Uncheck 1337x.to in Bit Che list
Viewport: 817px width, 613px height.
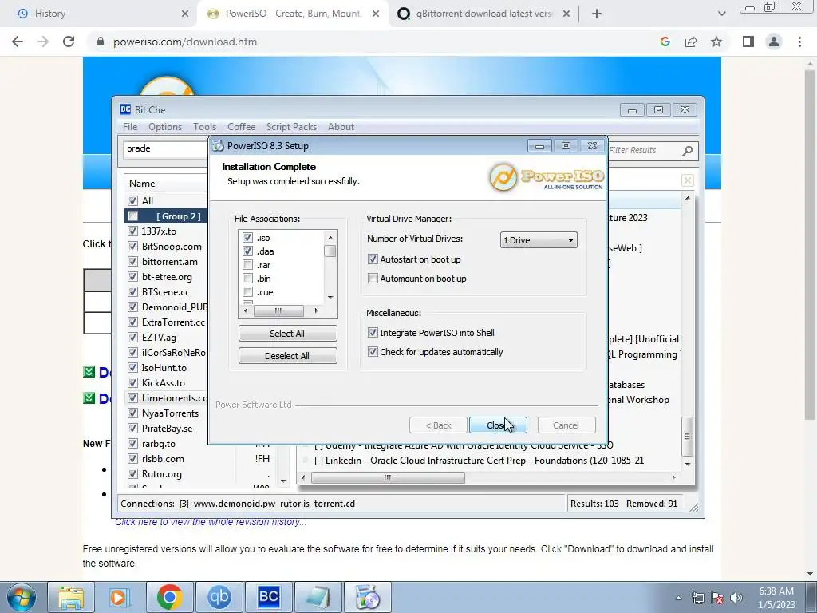[133, 231]
